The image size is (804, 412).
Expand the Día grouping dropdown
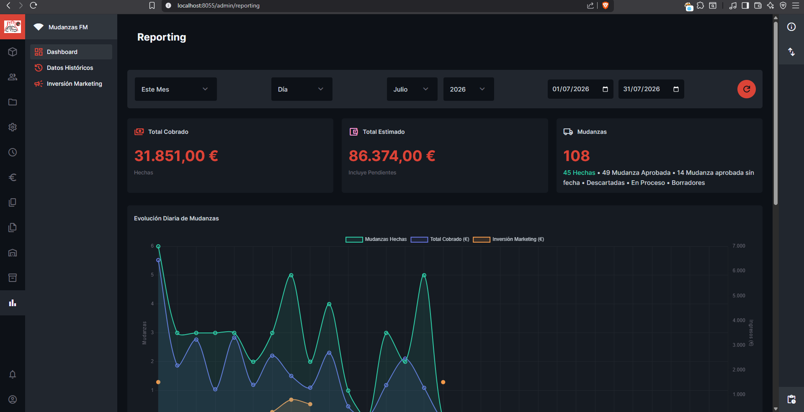pyautogui.click(x=302, y=89)
